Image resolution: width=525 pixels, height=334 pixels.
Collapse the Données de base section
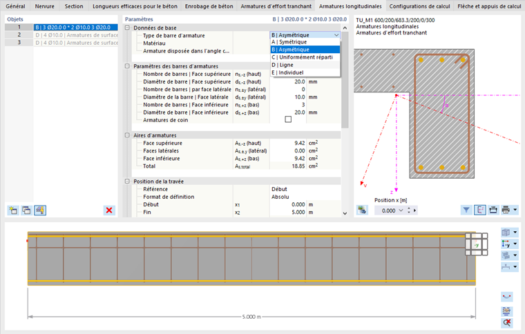[x=127, y=28]
